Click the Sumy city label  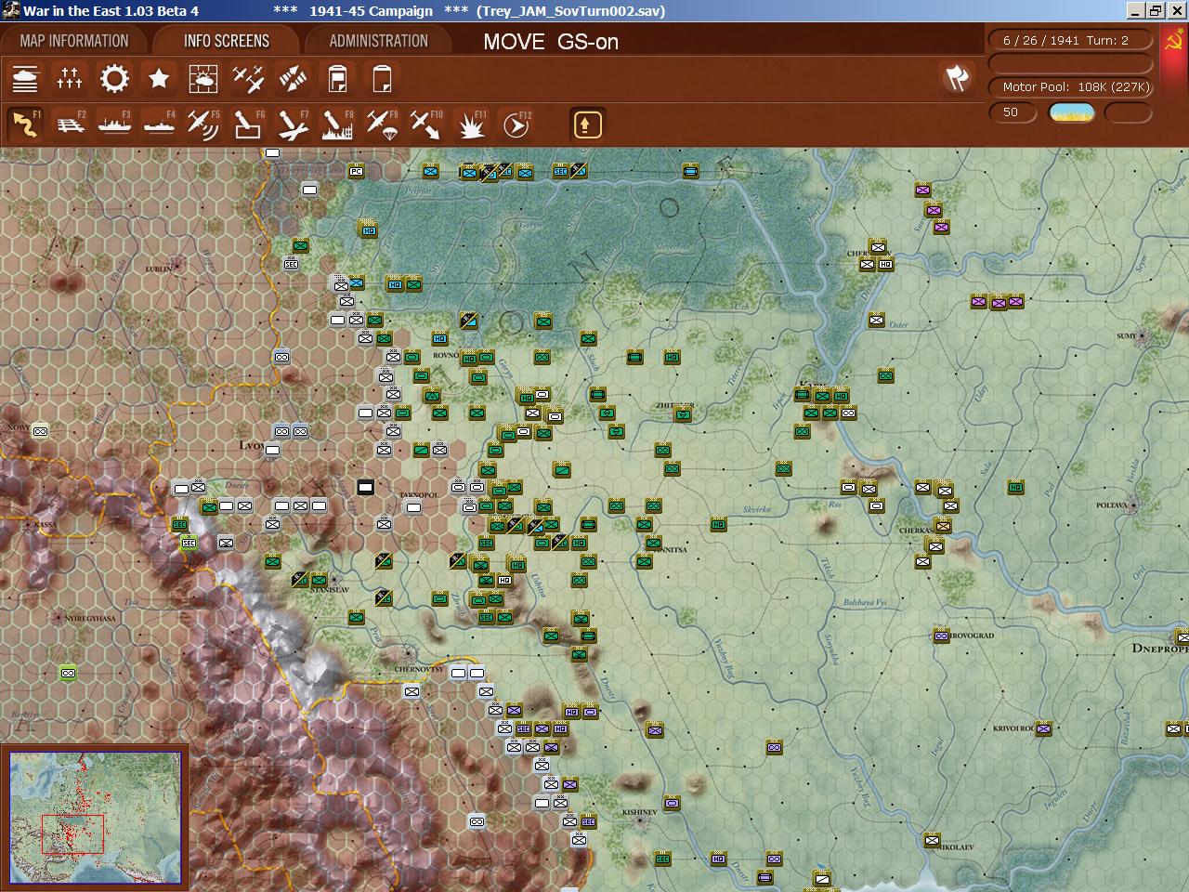tap(1127, 336)
